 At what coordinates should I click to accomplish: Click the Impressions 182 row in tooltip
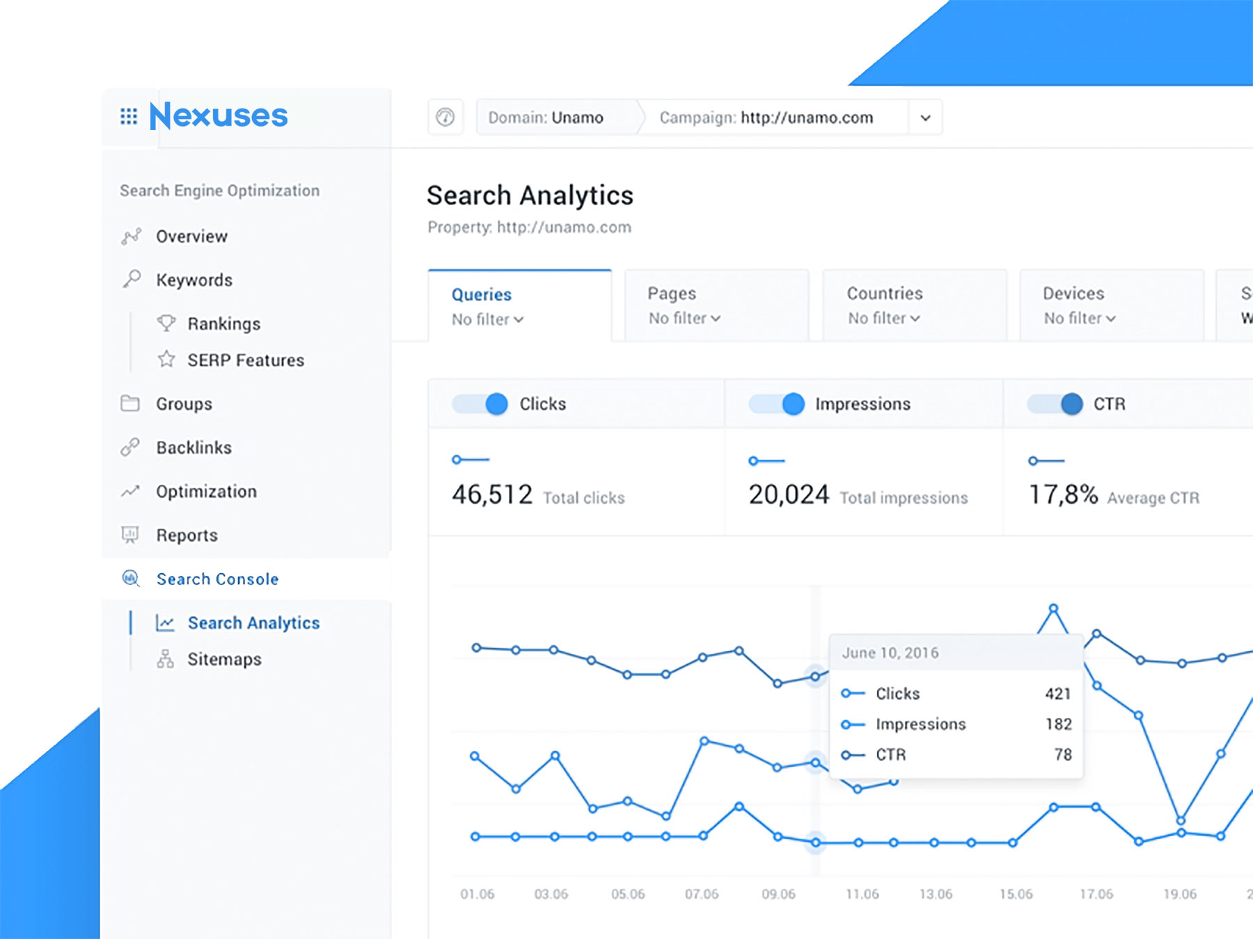(956, 724)
